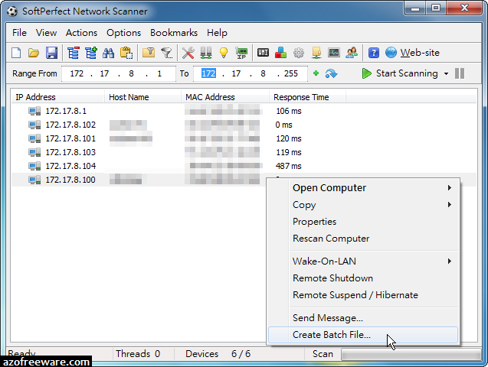Image resolution: width=488 pixels, height=367 pixels.
Task: Click the New document toolbar icon
Action: coord(16,53)
